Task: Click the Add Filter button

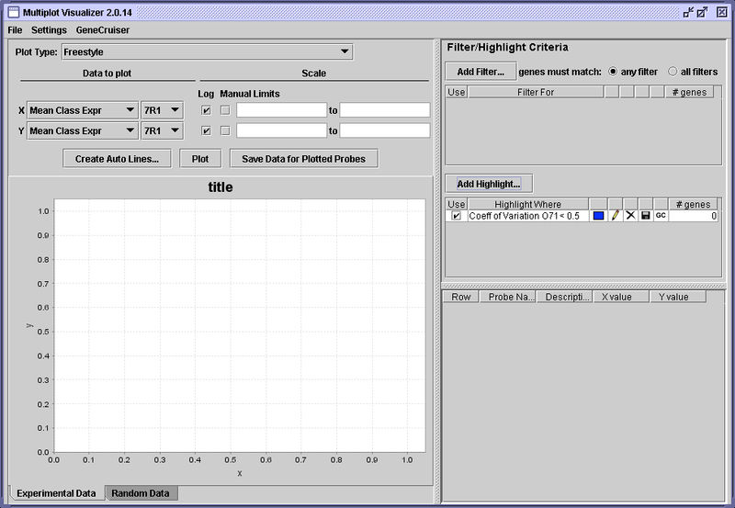Action: tap(481, 72)
